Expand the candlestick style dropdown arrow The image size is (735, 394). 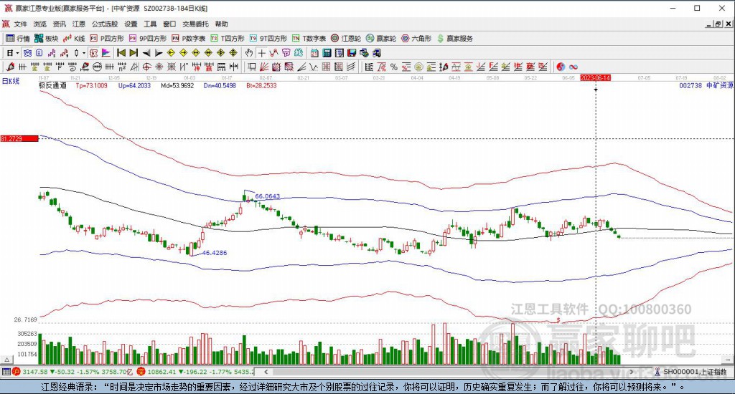pyautogui.click(x=84, y=53)
